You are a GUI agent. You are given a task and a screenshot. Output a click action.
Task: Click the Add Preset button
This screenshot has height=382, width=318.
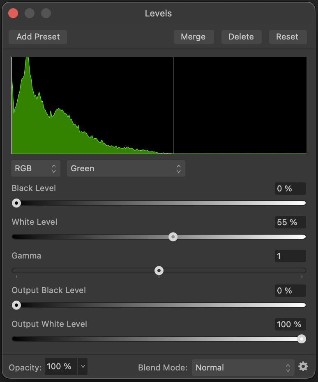(x=38, y=37)
